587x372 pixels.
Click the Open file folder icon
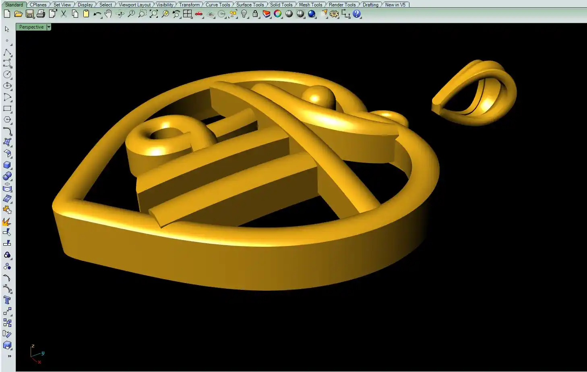18,14
